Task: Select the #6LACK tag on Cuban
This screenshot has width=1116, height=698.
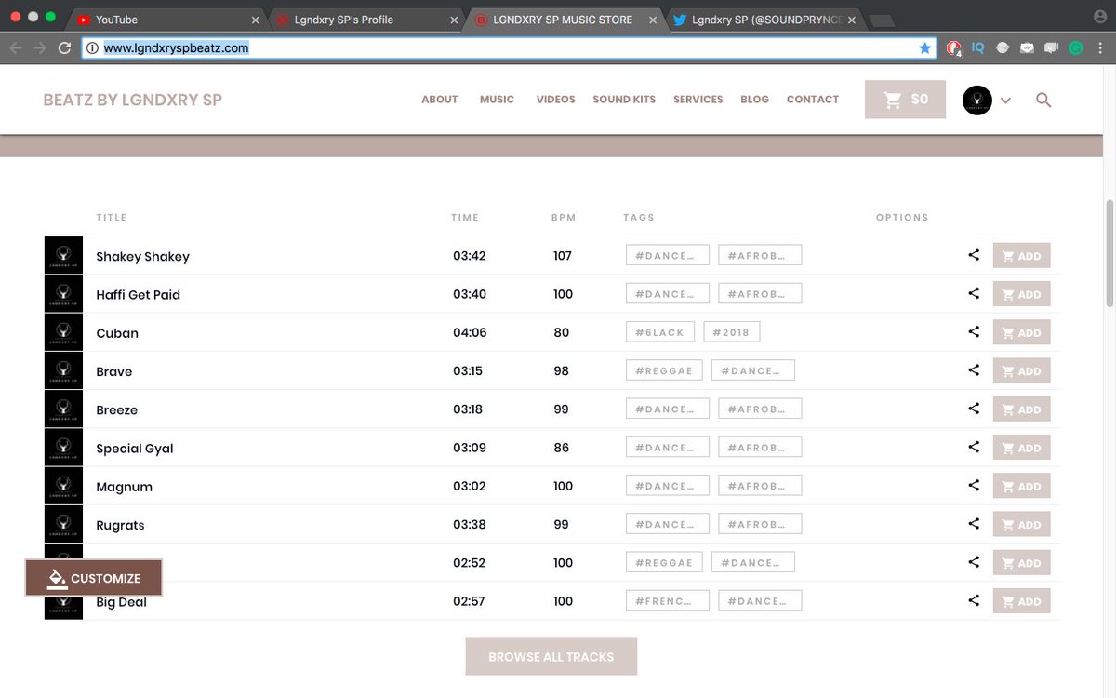Action: pos(660,332)
